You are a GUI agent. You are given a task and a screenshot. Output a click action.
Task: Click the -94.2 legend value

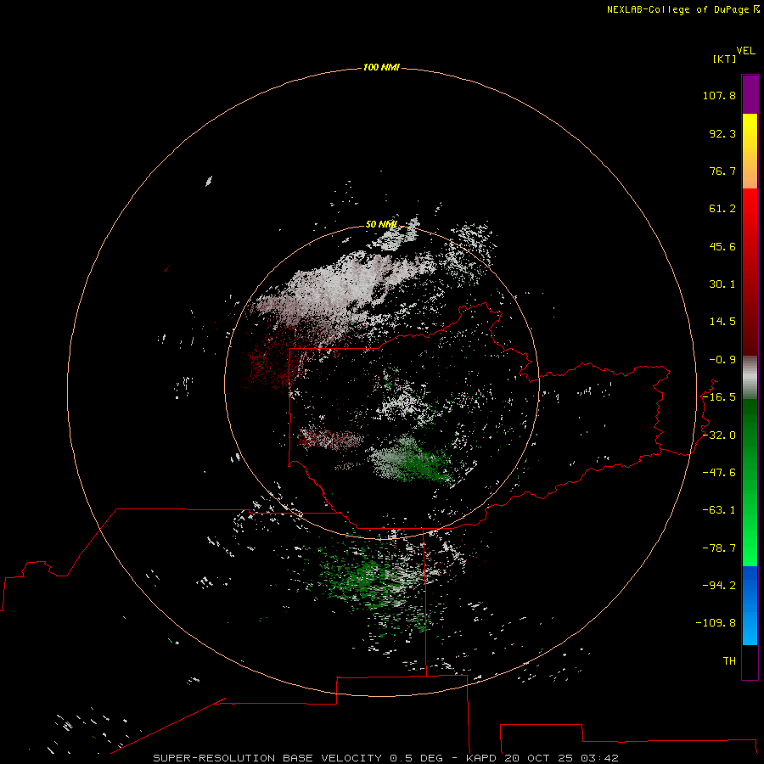pos(719,586)
